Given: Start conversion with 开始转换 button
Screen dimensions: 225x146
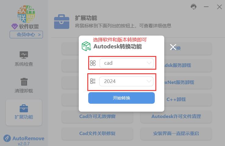Looking at the screenshot, I should pyautogui.click(x=122, y=98).
